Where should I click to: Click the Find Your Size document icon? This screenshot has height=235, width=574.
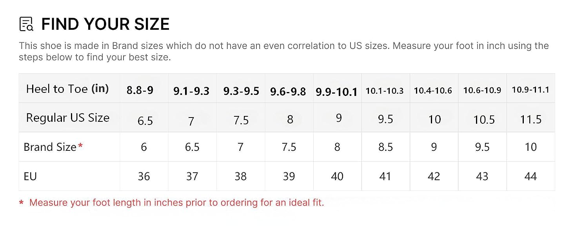[26, 24]
